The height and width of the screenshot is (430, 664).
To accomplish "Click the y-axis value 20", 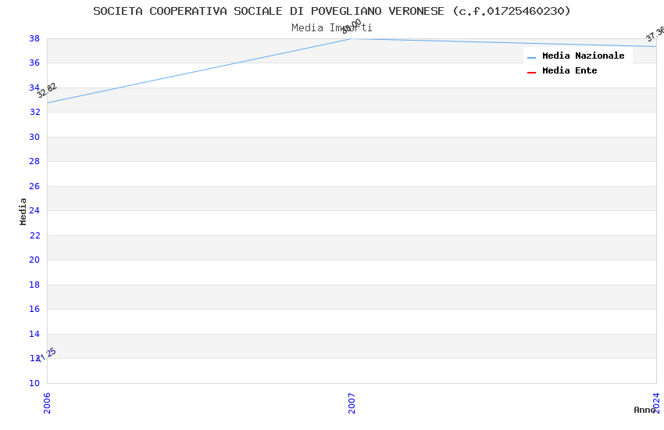I will pyautogui.click(x=34, y=260).
